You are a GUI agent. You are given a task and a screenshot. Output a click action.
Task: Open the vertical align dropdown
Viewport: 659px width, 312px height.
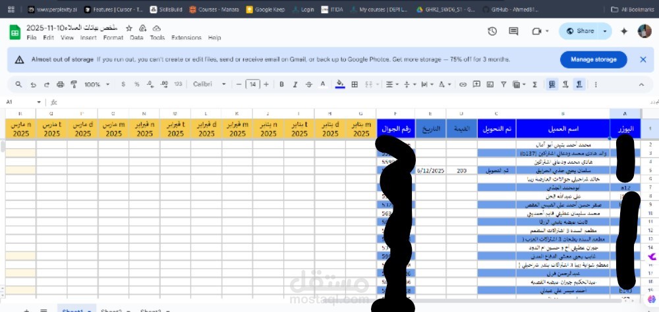click(410, 84)
